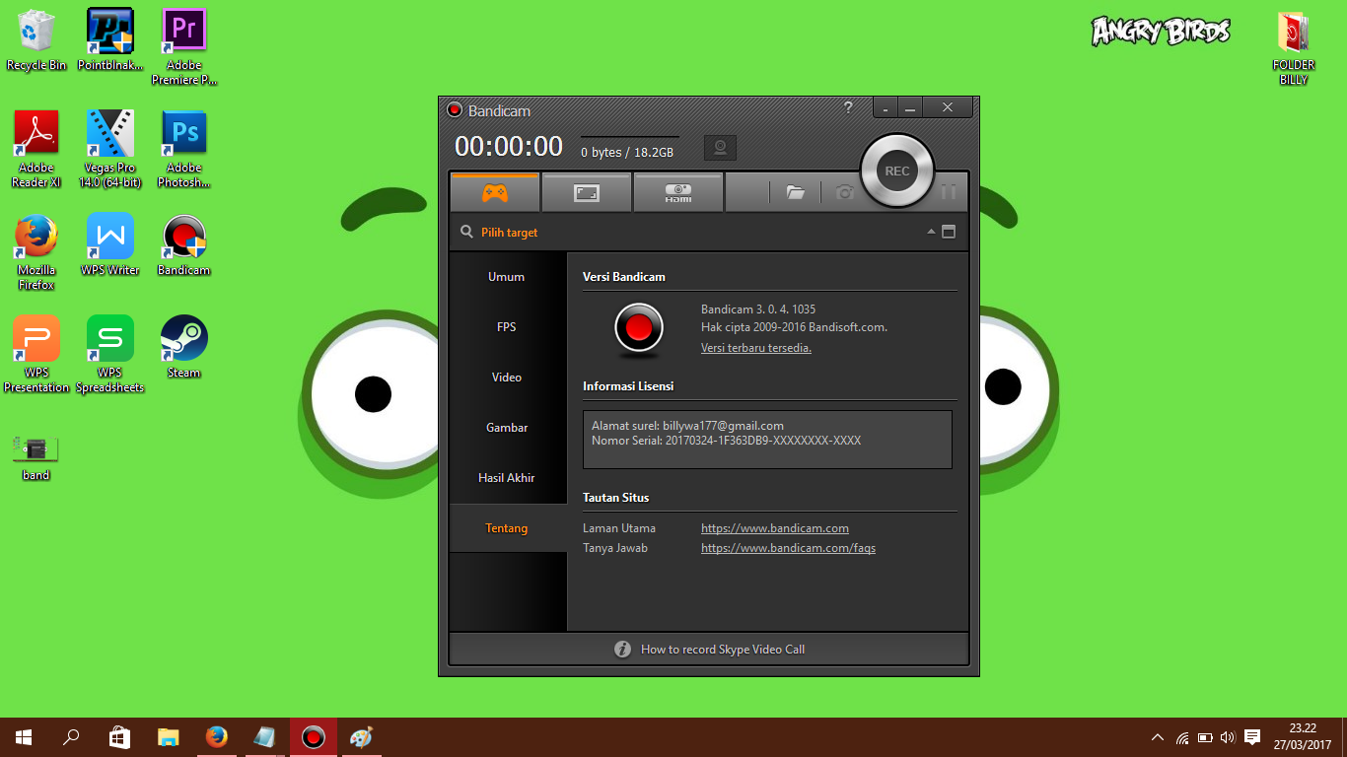The height and width of the screenshot is (757, 1347).
Task: Toggle the webcam overlay icon
Action: coord(720,148)
